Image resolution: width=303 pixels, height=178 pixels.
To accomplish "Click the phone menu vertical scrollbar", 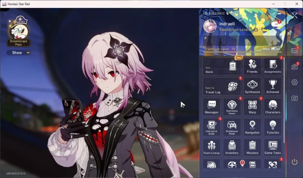I will (x=284, y=100).
